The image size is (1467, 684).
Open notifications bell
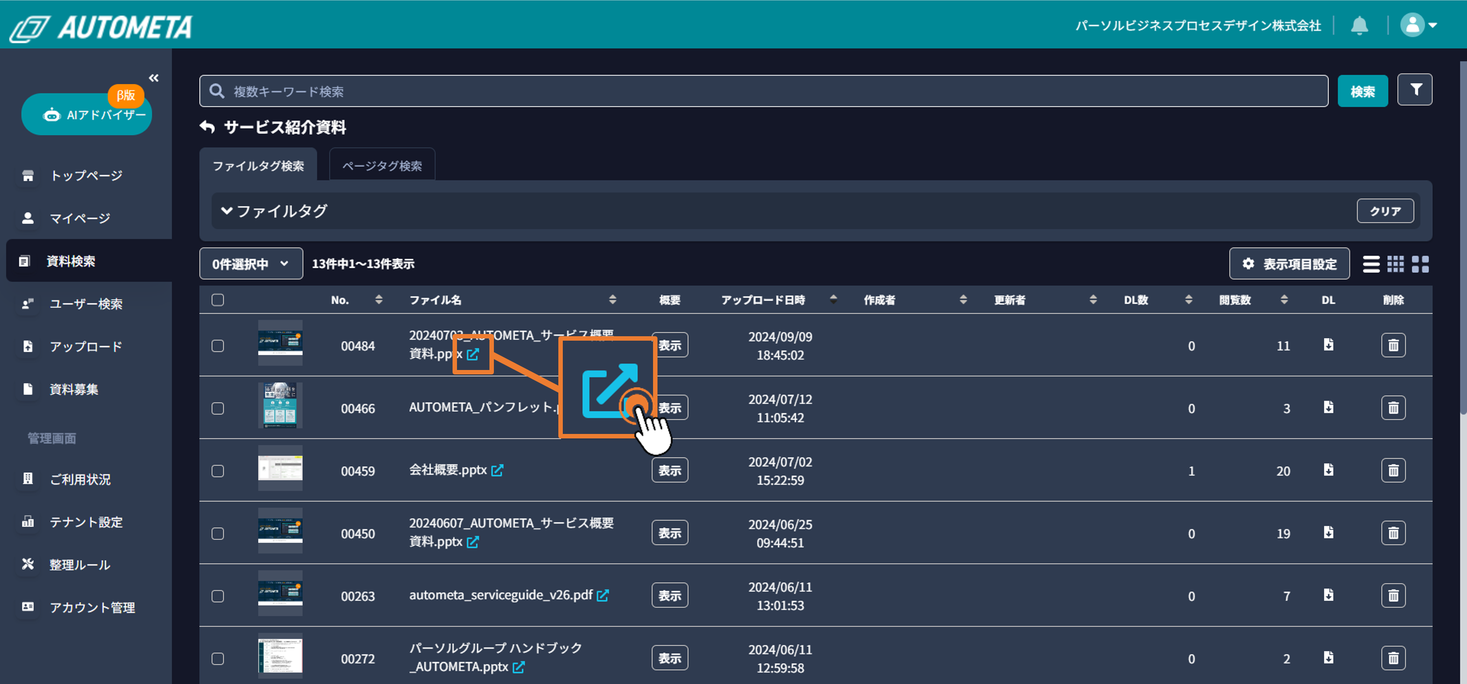click(1359, 26)
